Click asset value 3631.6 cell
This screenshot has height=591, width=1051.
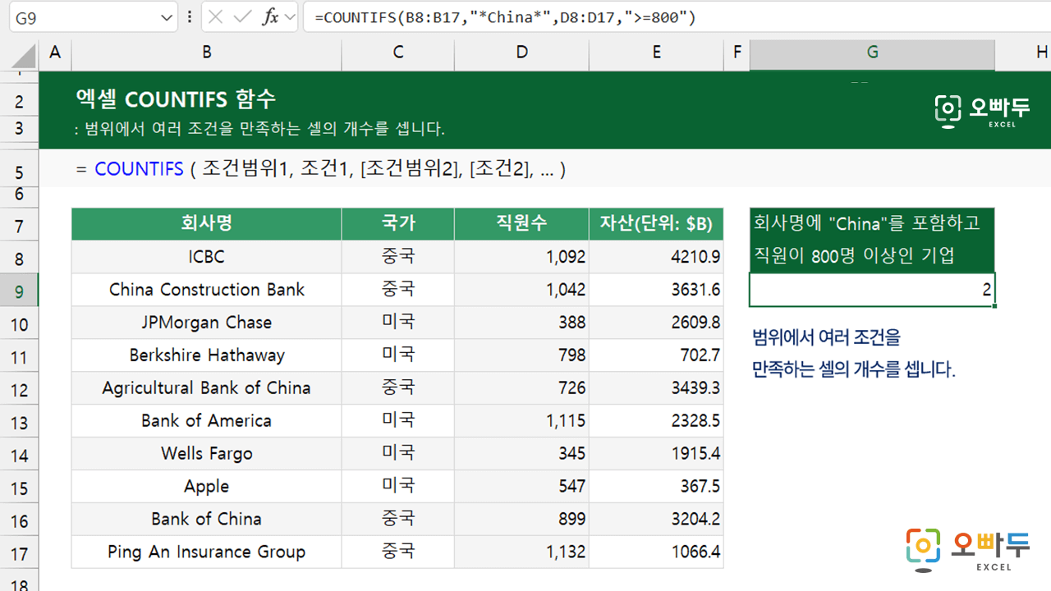pyautogui.click(x=656, y=290)
